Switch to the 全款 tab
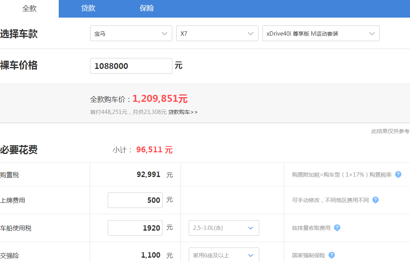Image resolution: width=410 pixels, height=262 pixels. click(29, 9)
